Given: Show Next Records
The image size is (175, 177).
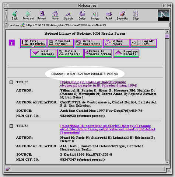Looking at the screenshot, I should [43, 53].
